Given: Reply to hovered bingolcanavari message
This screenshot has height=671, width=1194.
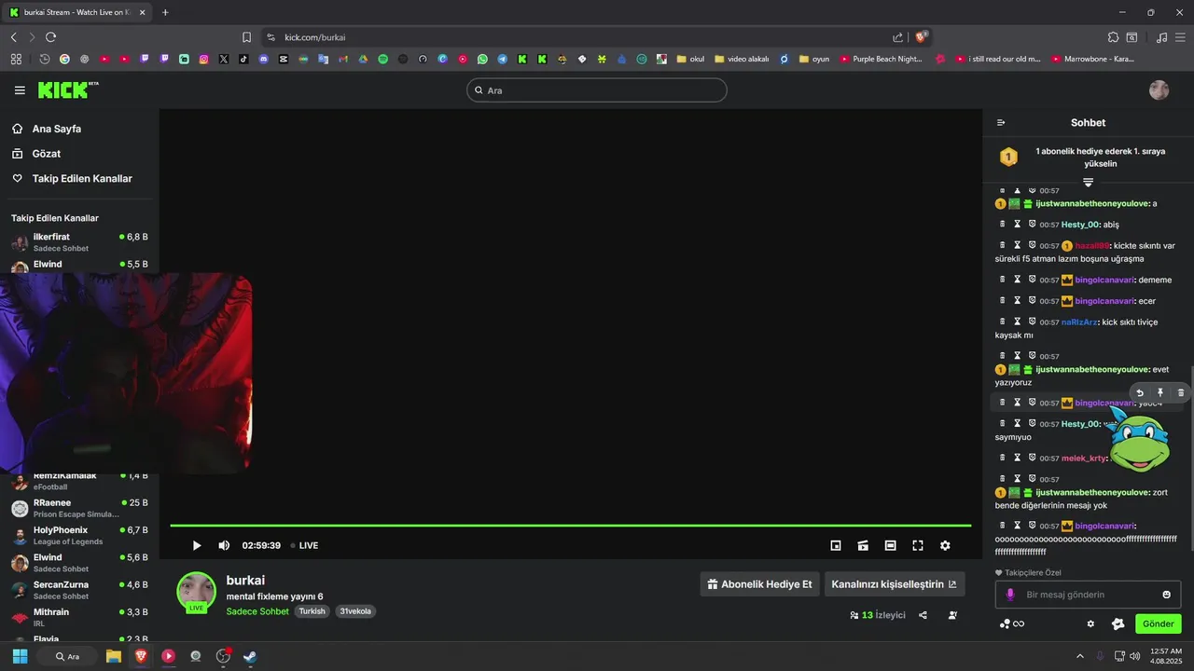Looking at the screenshot, I should click(1140, 393).
